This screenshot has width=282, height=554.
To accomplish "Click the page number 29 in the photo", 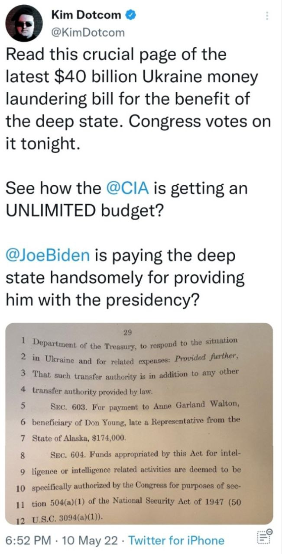I will (x=127, y=332).
